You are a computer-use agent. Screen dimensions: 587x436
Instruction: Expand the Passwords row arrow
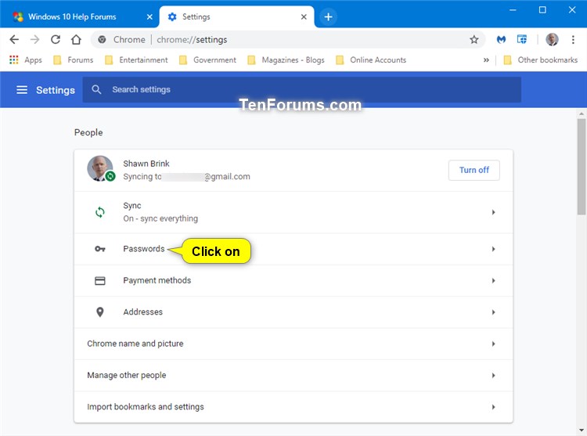coord(493,249)
